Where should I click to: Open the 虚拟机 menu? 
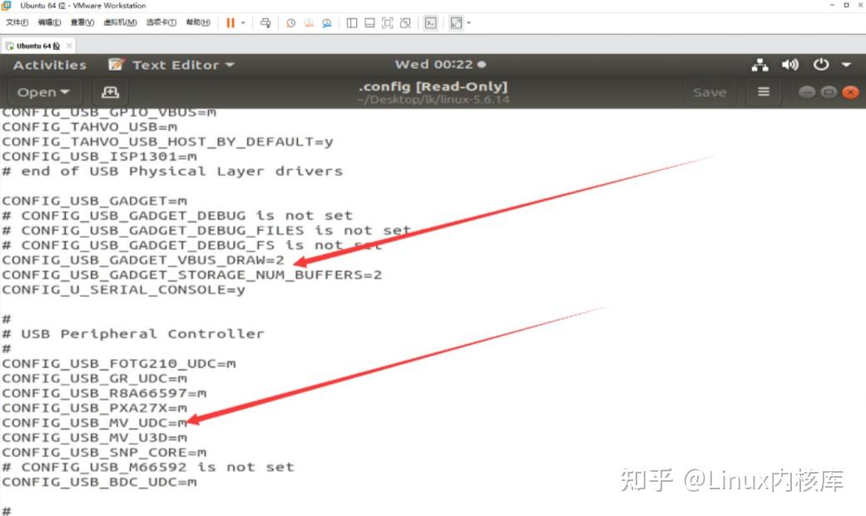point(119,22)
